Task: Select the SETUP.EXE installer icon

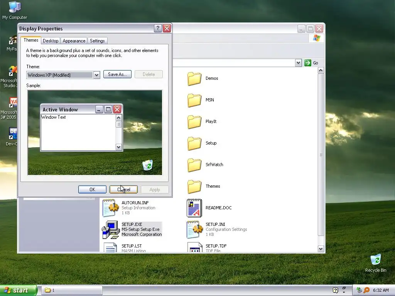Action: (x=110, y=230)
